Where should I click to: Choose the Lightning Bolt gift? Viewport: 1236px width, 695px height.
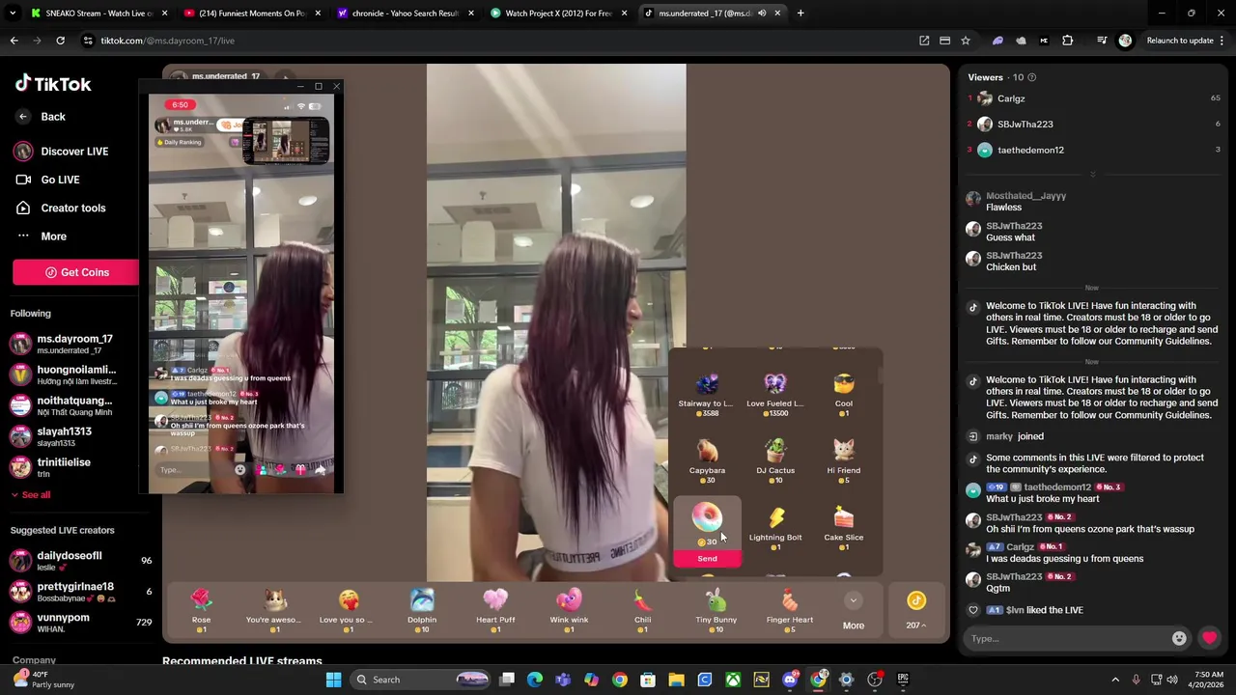(775, 528)
